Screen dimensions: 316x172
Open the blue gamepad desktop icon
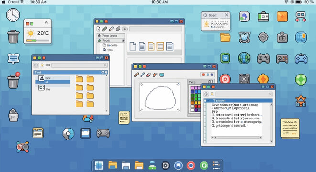click(301, 59)
